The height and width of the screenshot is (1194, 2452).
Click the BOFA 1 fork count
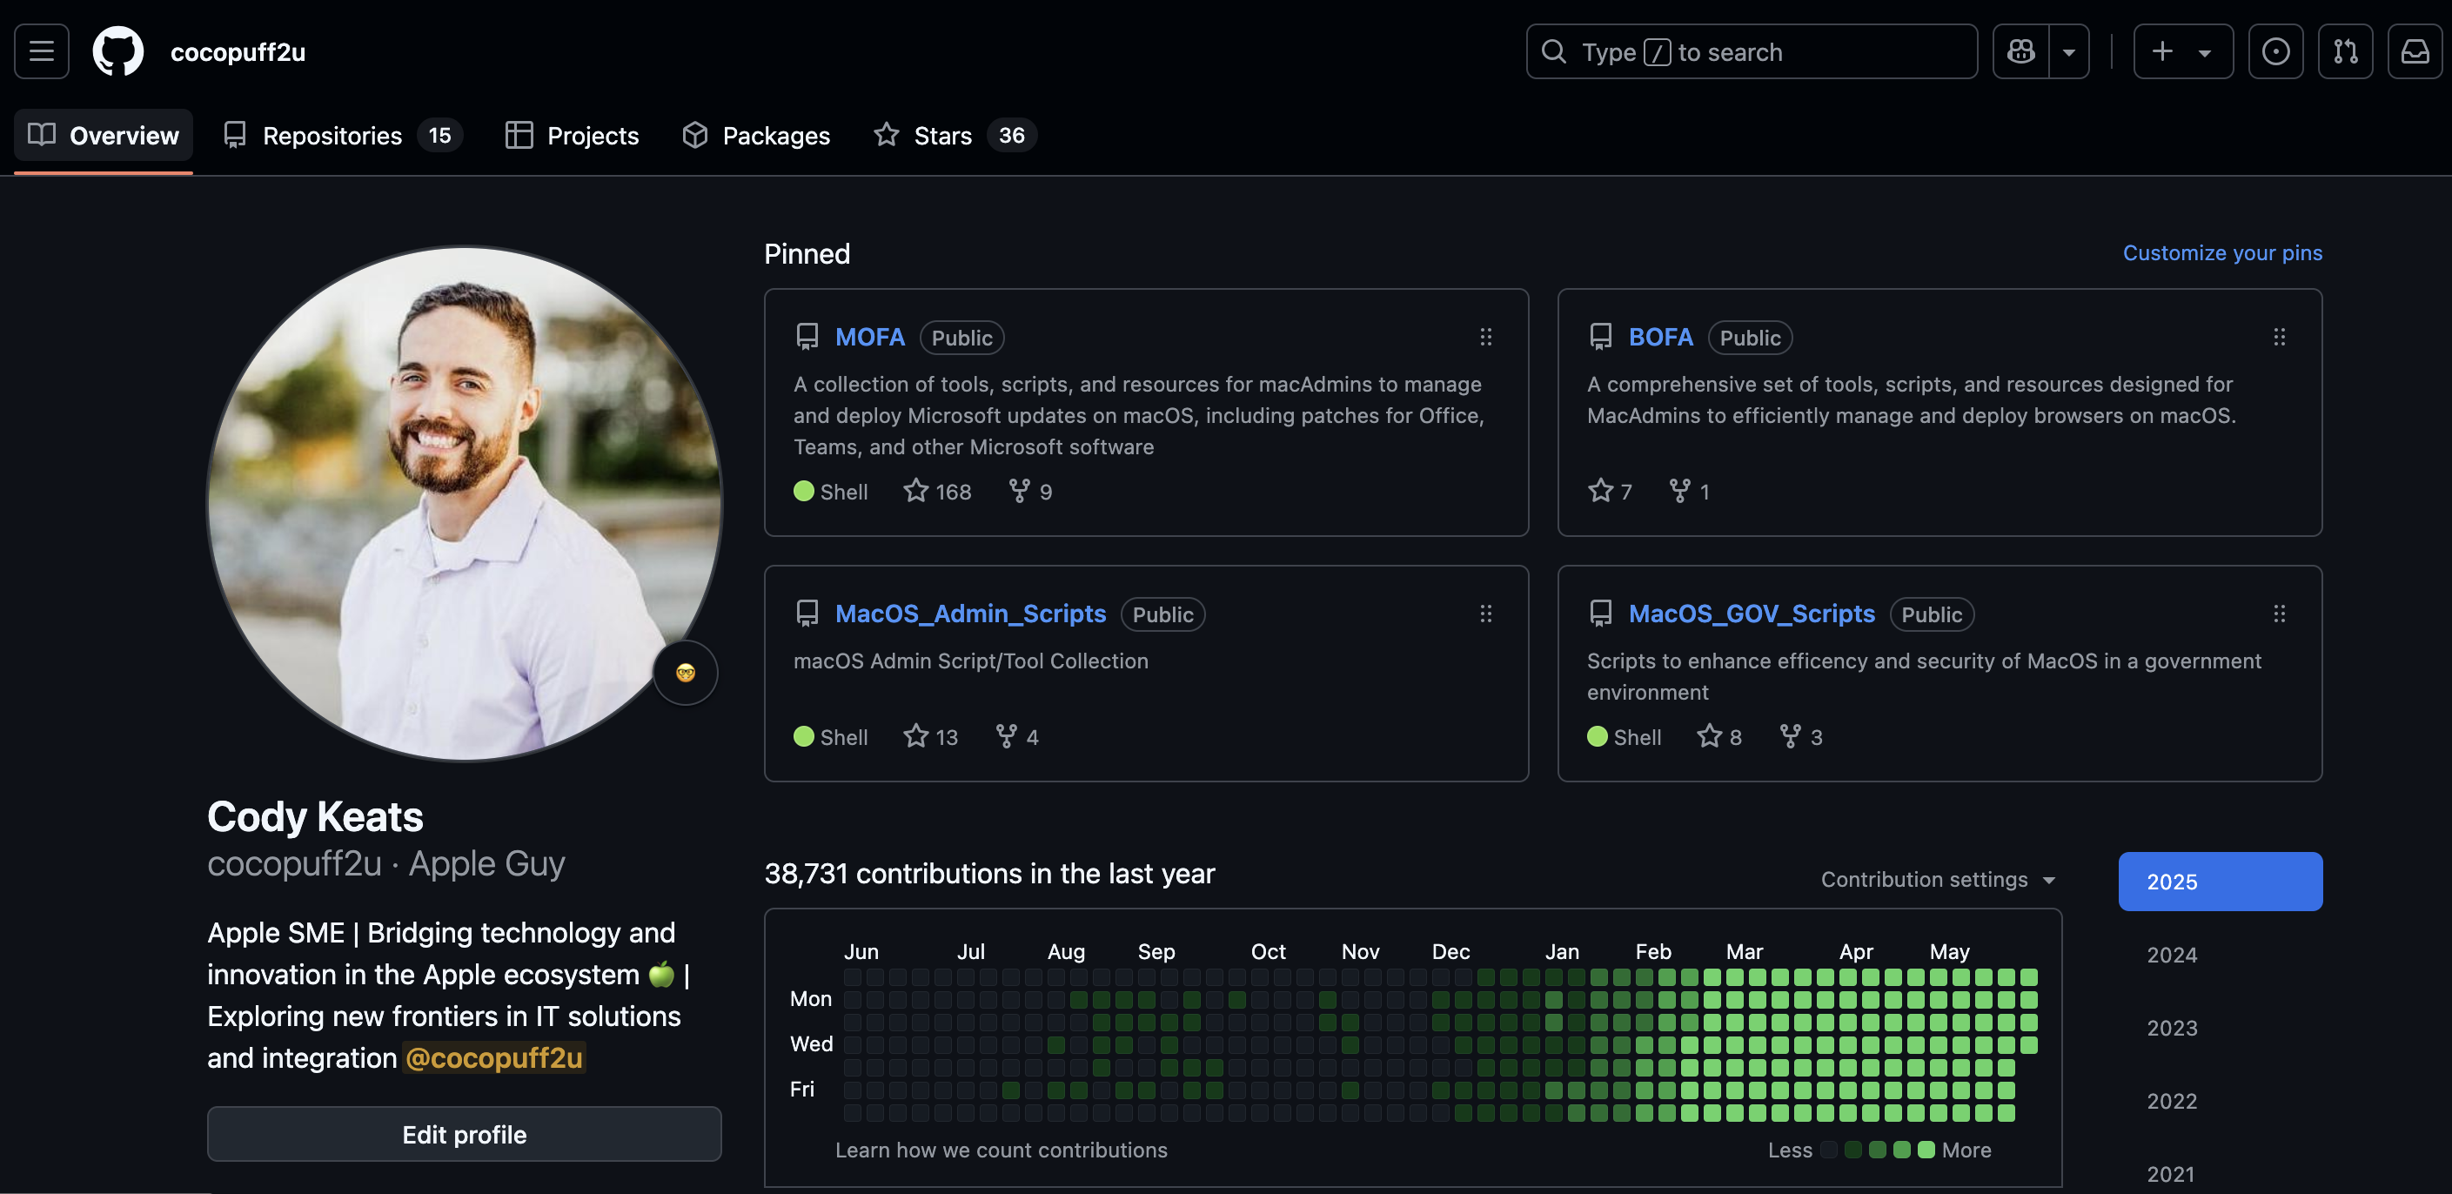coord(1690,492)
